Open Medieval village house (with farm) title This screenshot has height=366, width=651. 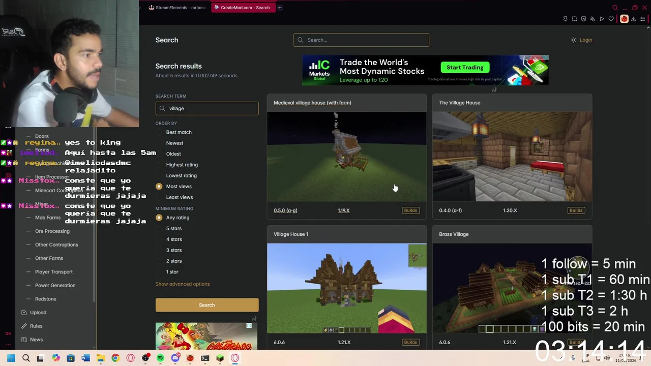pyautogui.click(x=312, y=103)
